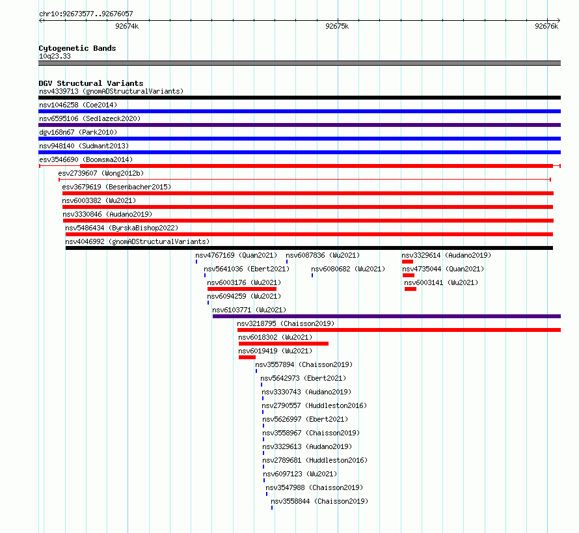Click nsv3547988 (Chaisson2019) label
Viewport: 579px width, 533px height.
(x=314, y=487)
